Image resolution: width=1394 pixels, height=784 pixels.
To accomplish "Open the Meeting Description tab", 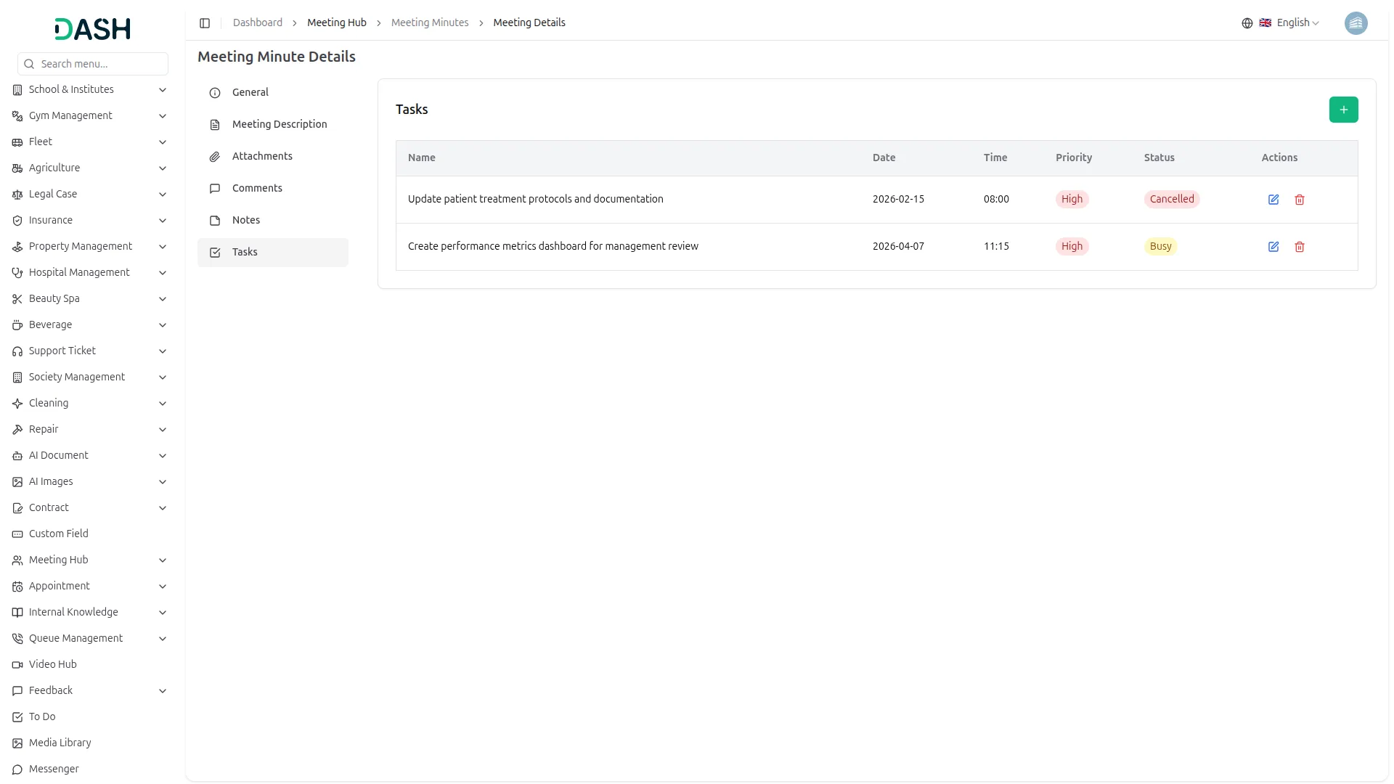I will [280, 124].
